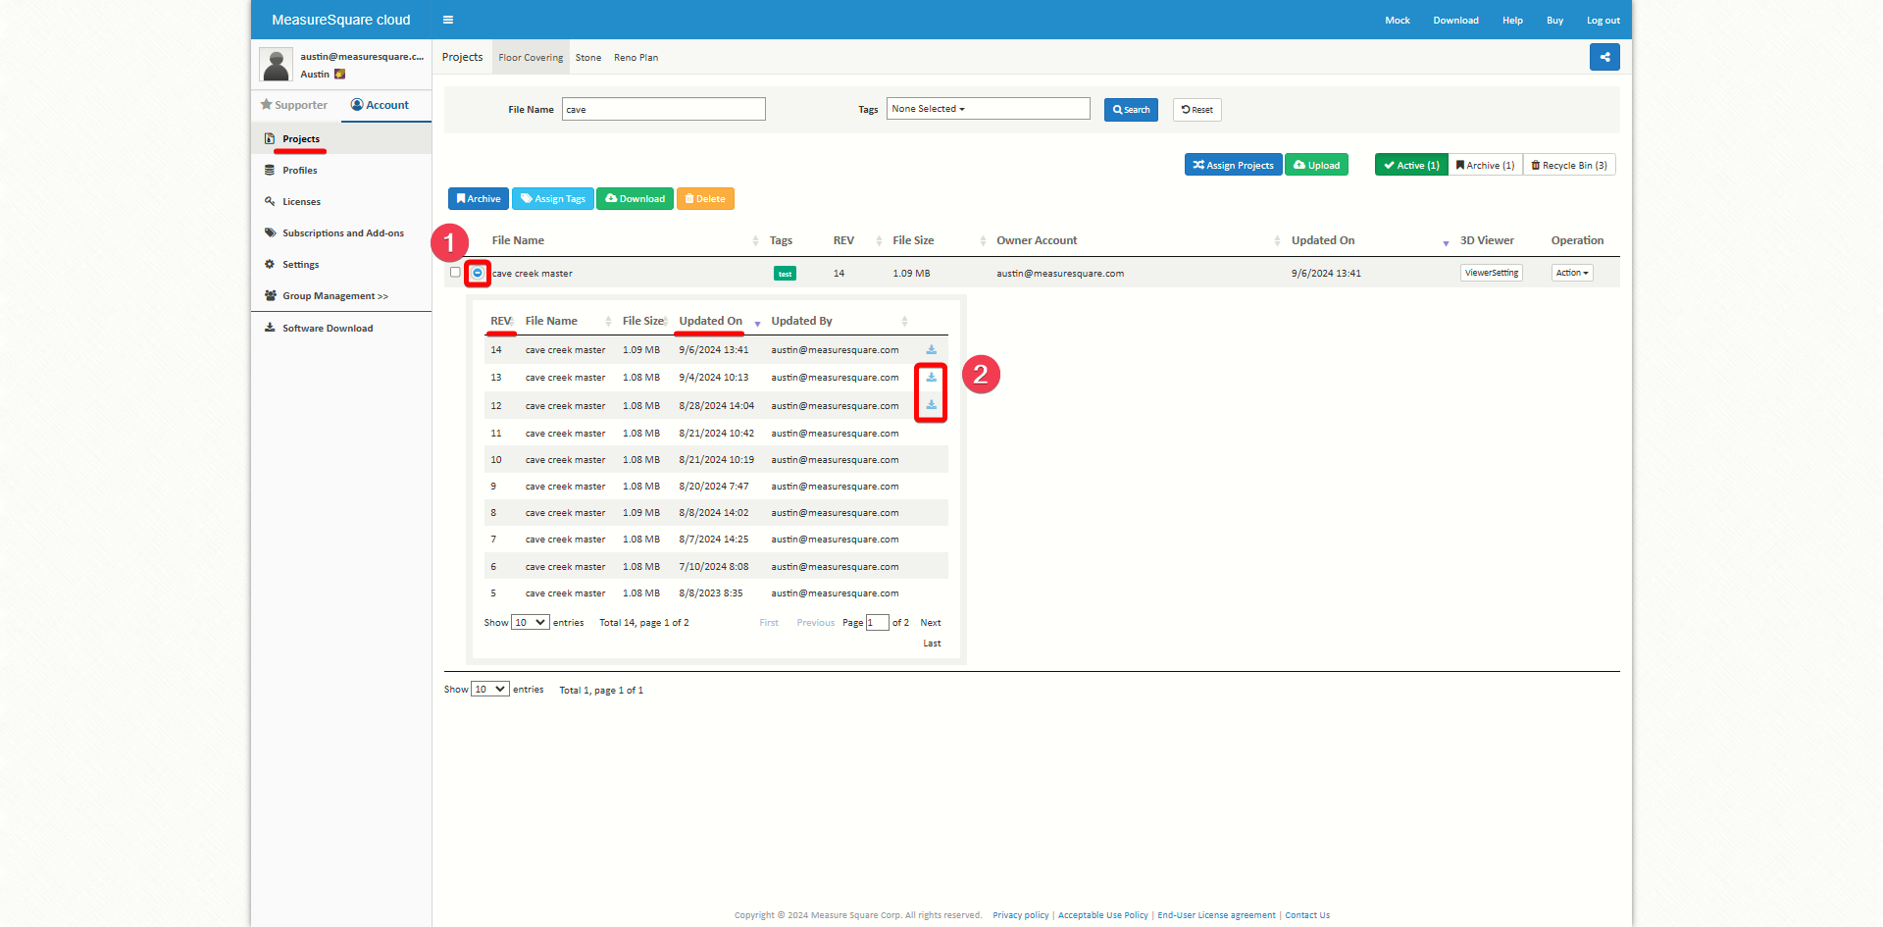Viewport: 1883px width, 927px height.
Task: Click the Group Management people icon
Action: click(x=270, y=296)
